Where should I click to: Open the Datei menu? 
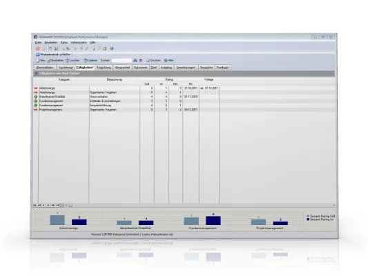tap(38, 43)
